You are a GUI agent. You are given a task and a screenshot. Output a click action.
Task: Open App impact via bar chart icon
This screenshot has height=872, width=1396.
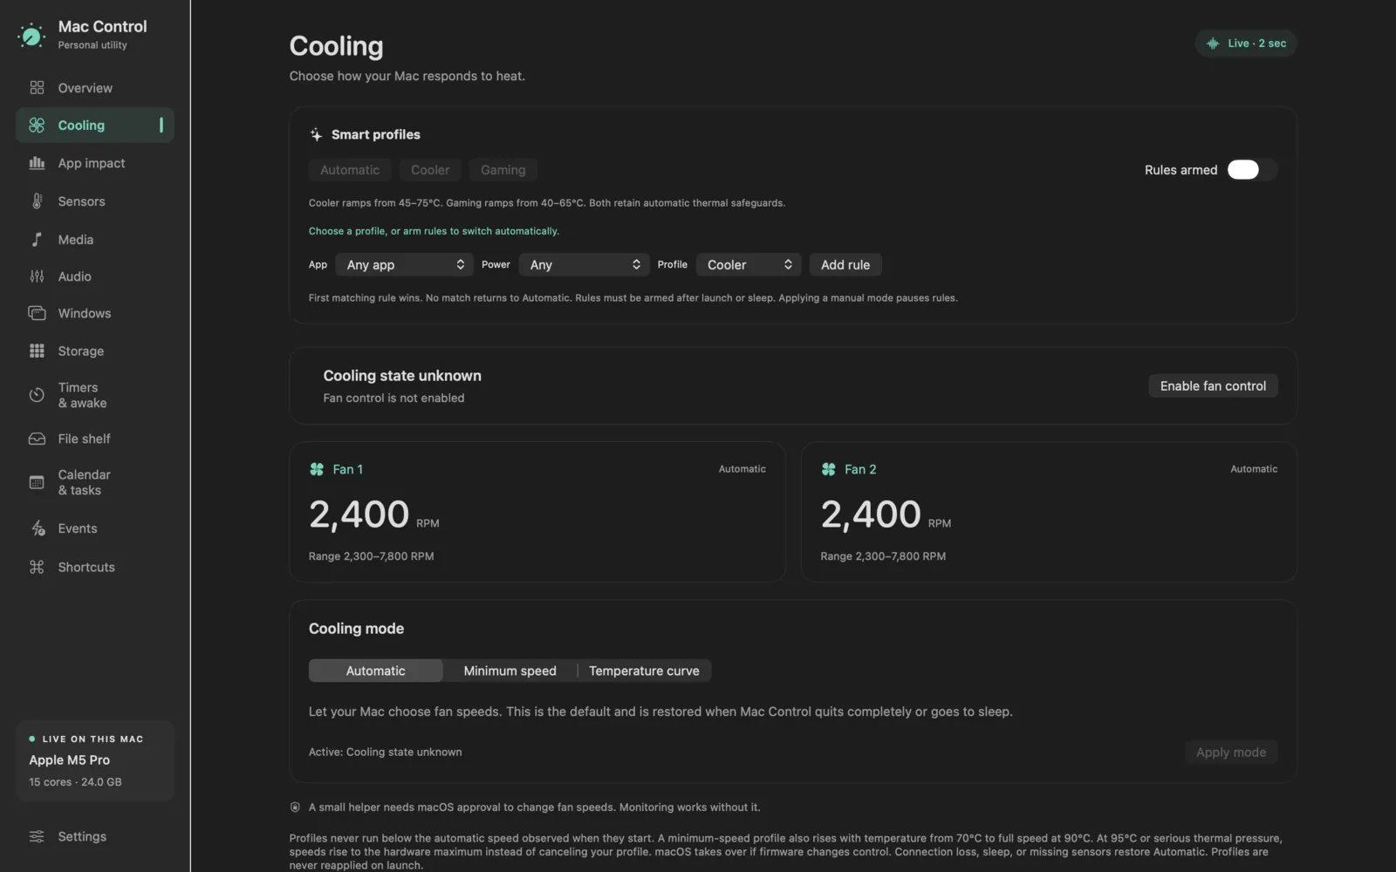37,163
